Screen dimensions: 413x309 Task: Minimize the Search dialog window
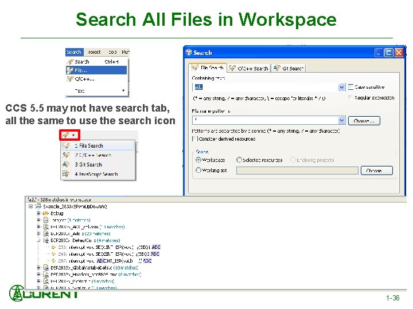pos(379,53)
